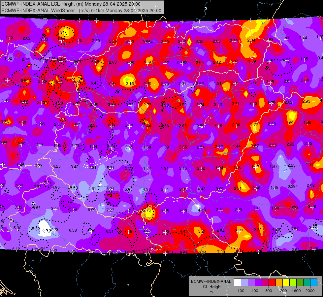The width and height of the screenshot is (323, 297).
Task: Click the wind shear value '7.23'
Action: tap(54, 229)
